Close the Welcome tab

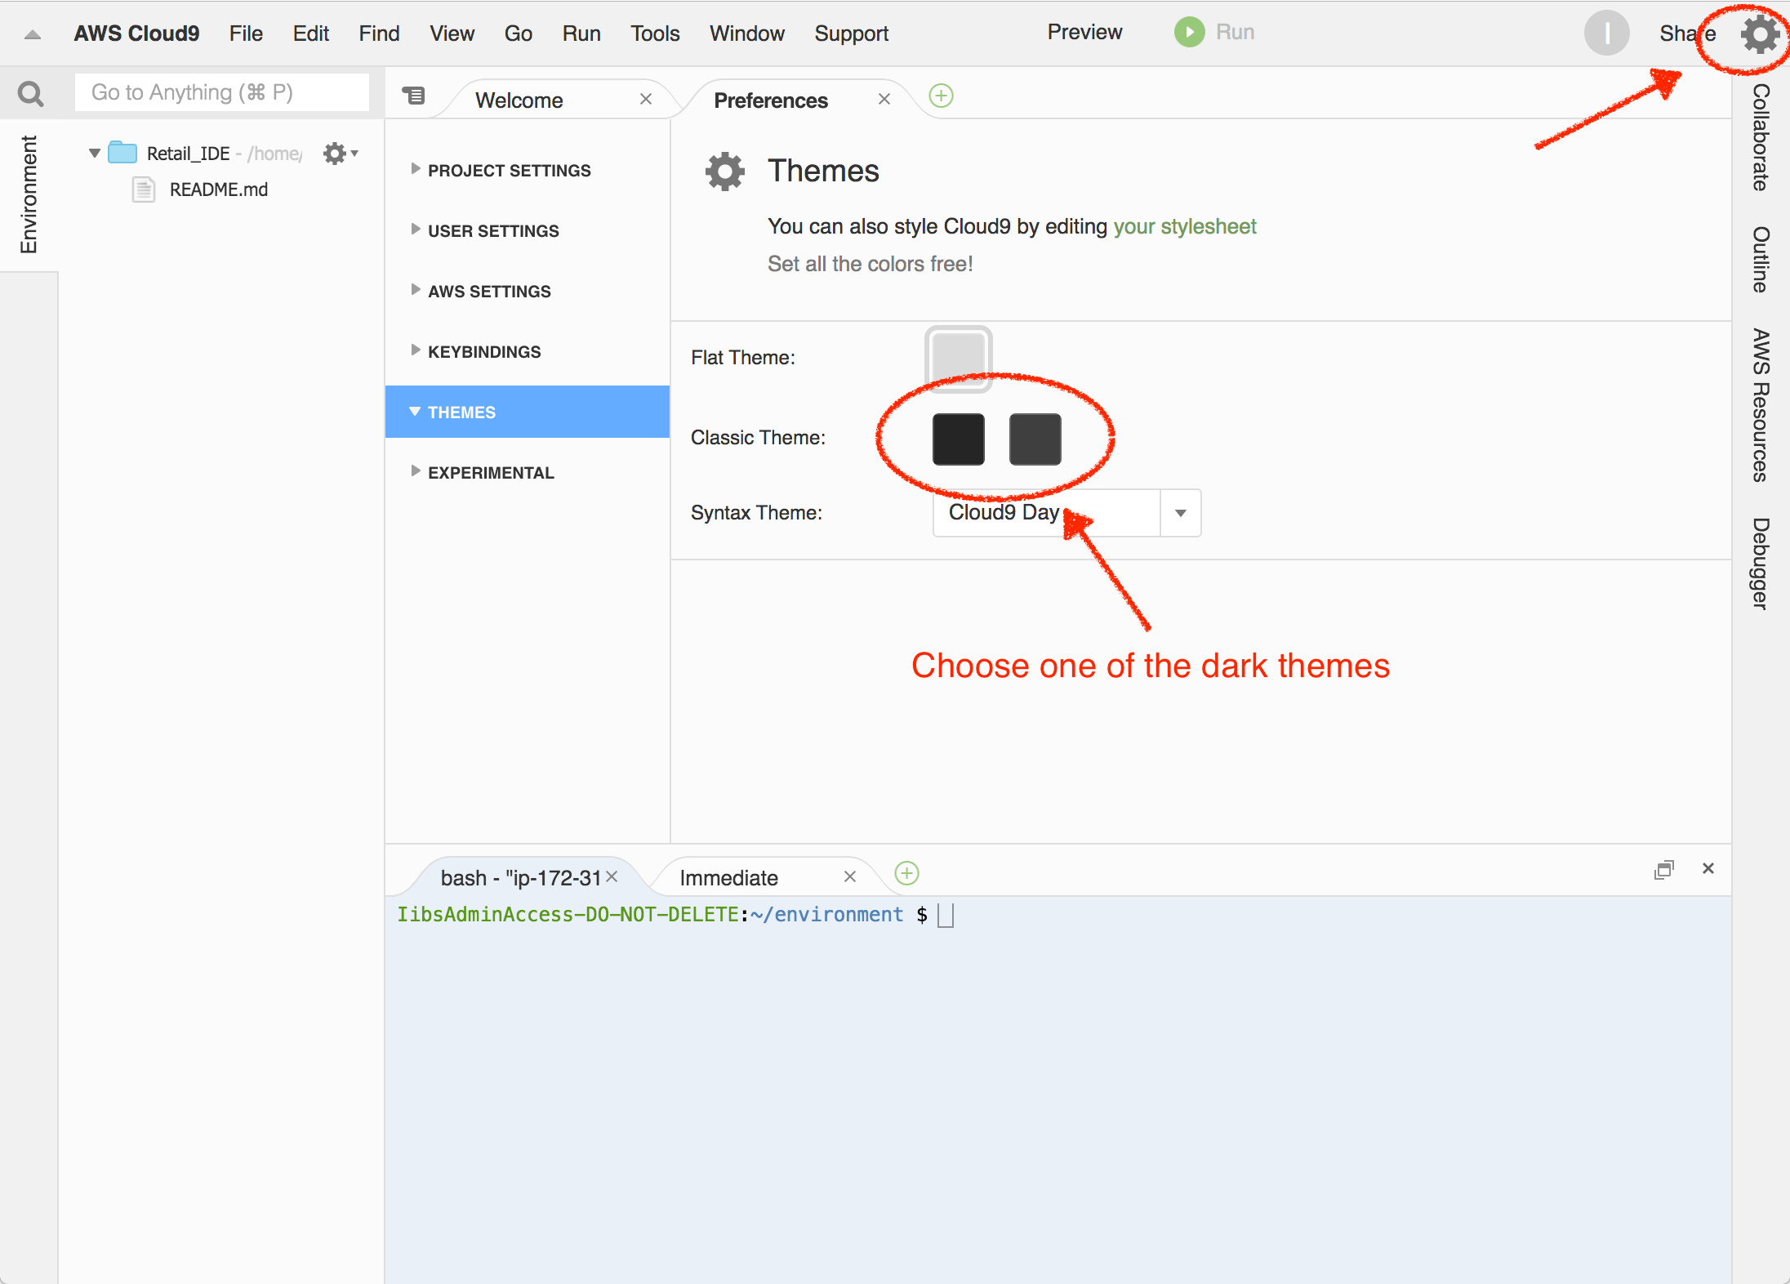(646, 99)
